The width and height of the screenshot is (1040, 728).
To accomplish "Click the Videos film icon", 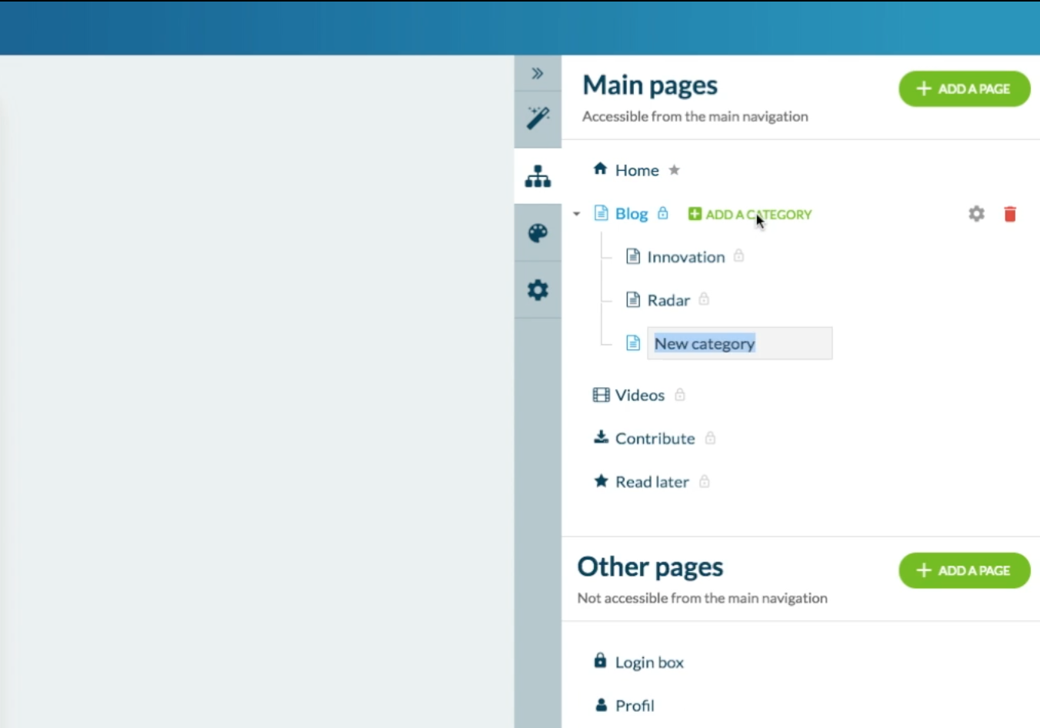I will [601, 395].
